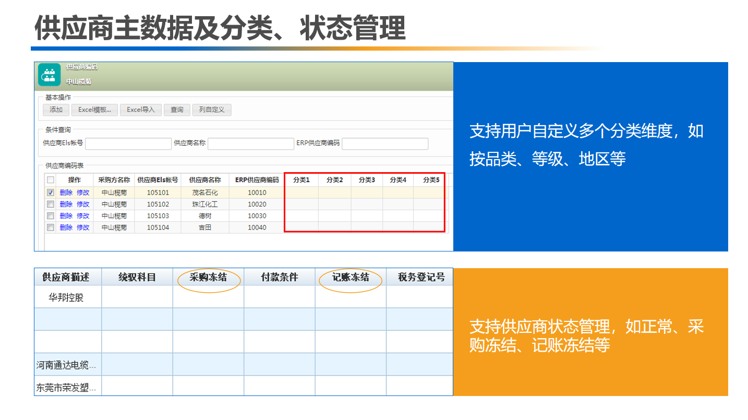Toggle the select-all checkbox in table header

(x=51, y=180)
